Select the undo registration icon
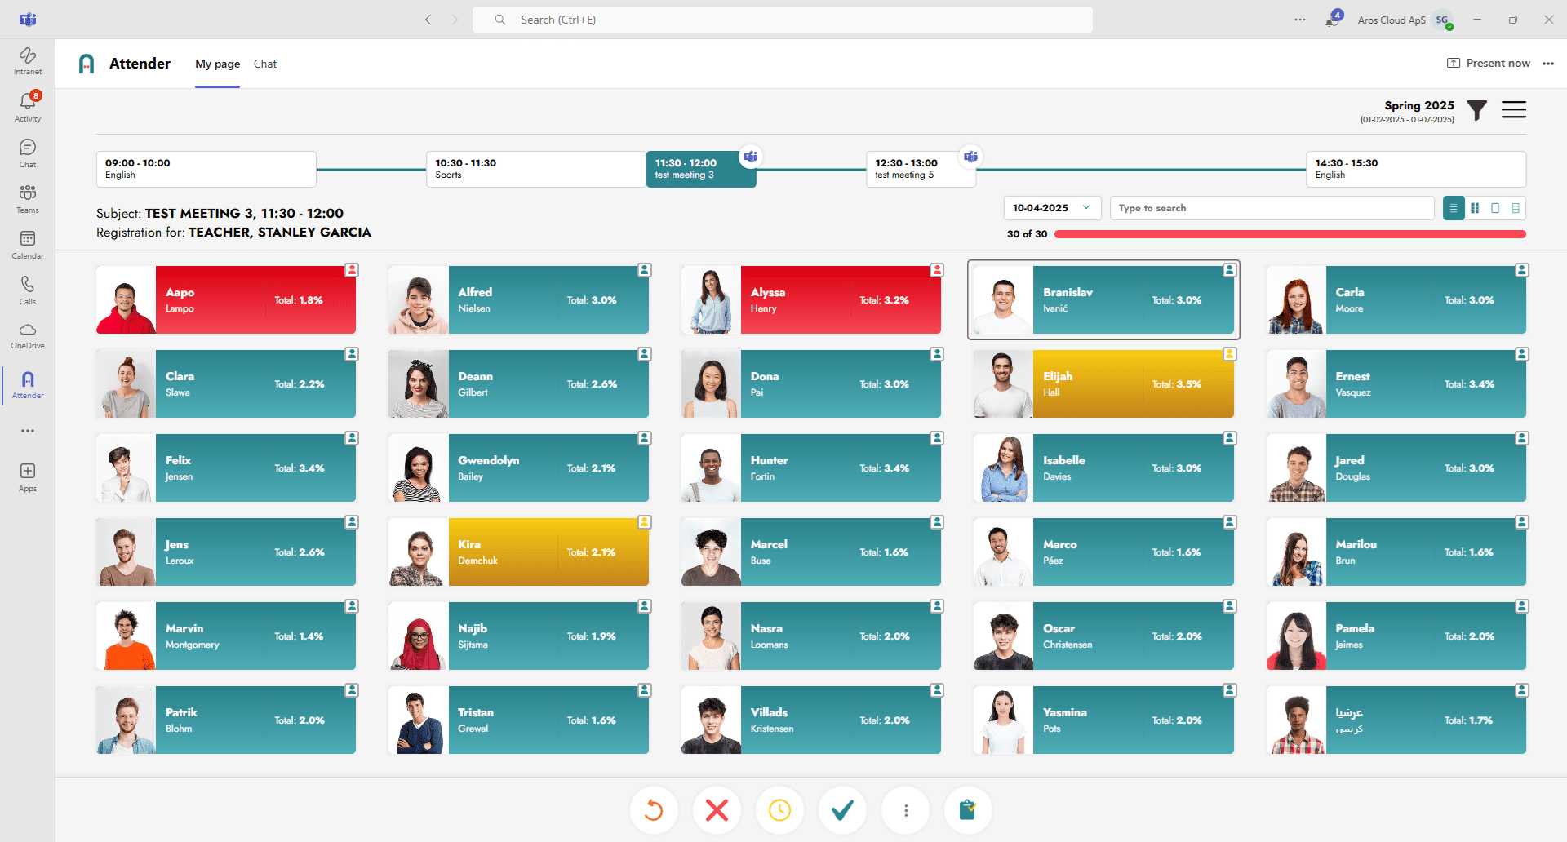The width and height of the screenshot is (1567, 842). coord(653,809)
